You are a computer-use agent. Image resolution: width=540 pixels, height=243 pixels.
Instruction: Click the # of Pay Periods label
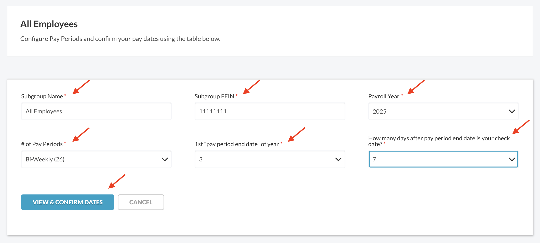[42, 144]
